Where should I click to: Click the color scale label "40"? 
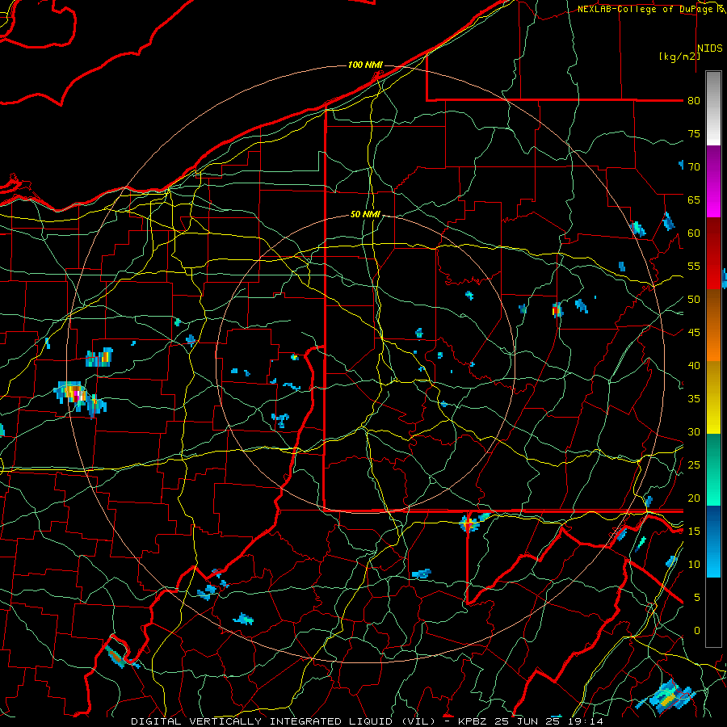[x=694, y=365]
